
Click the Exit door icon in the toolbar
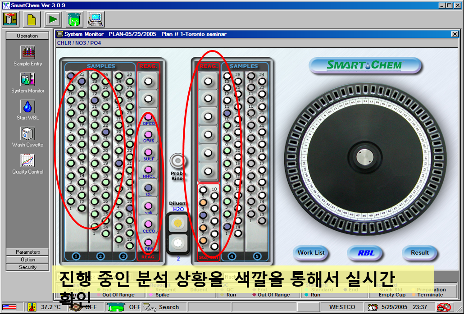(x=11, y=19)
